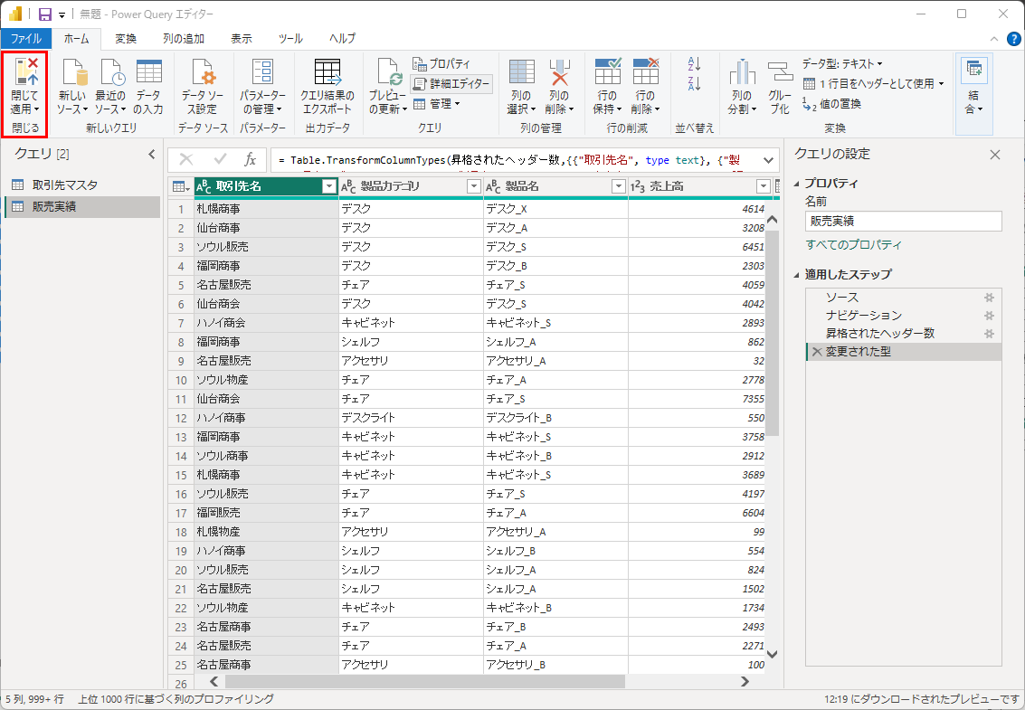Sort ascending with the A-Z icon
The width and height of the screenshot is (1025, 710).
click(x=694, y=64)
